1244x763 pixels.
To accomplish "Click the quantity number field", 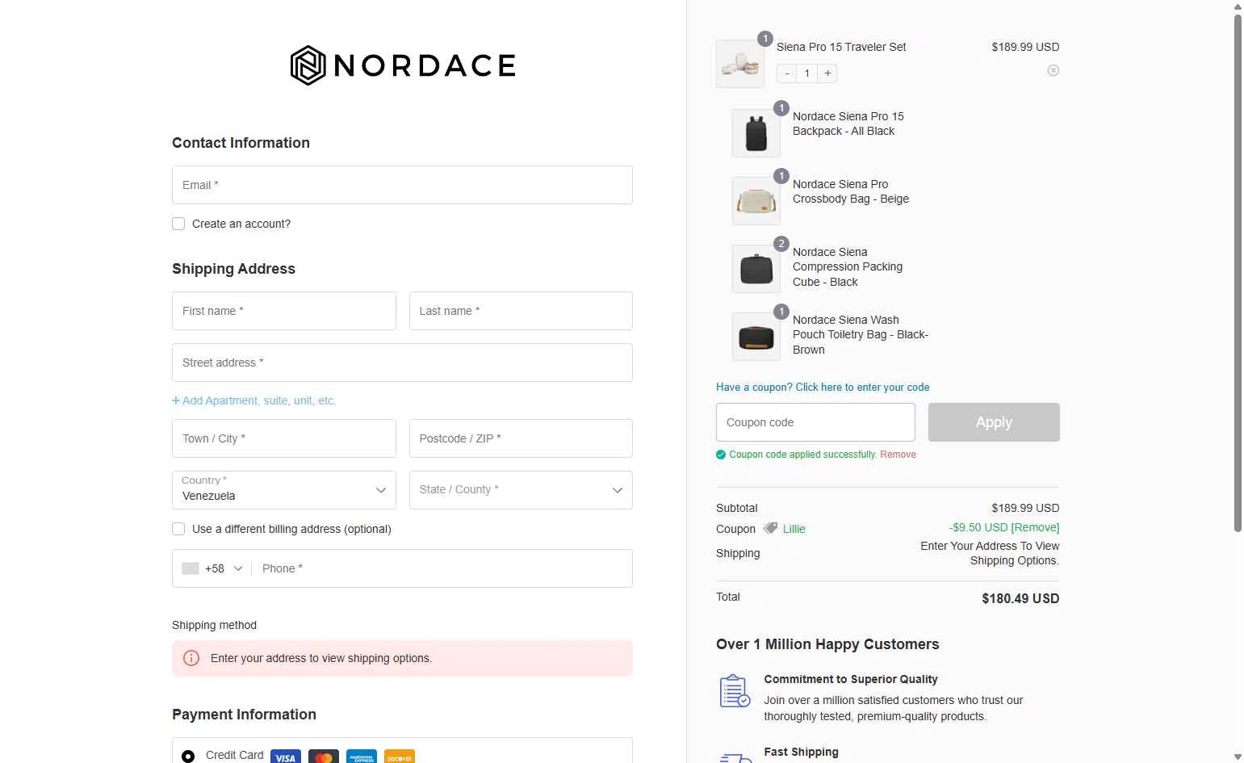I will coord(807,73).
